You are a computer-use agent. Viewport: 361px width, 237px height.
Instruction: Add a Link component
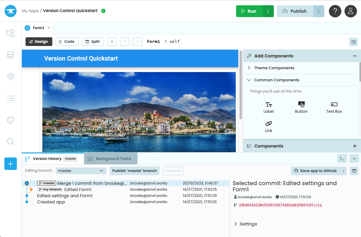268,126
